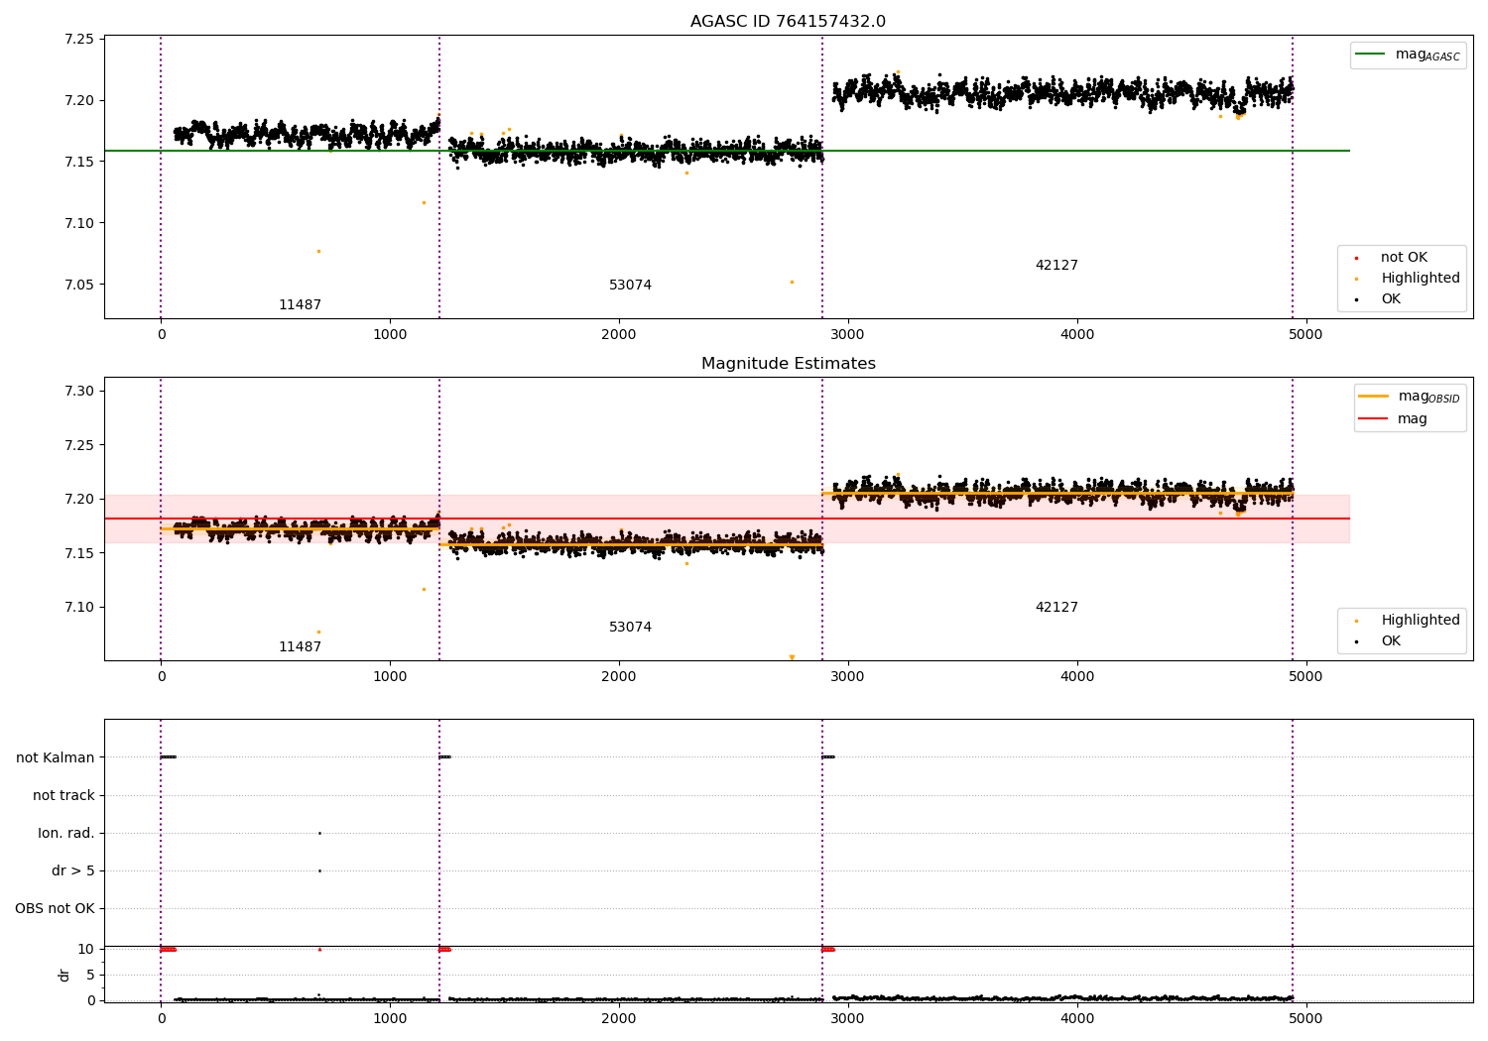Click x-axis tick 2000 under middle plot
The image size is (1488, 1041).
(x=619, y=677)
